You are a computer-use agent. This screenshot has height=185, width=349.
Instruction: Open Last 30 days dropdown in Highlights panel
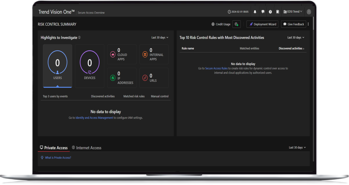tap(160, 37)
